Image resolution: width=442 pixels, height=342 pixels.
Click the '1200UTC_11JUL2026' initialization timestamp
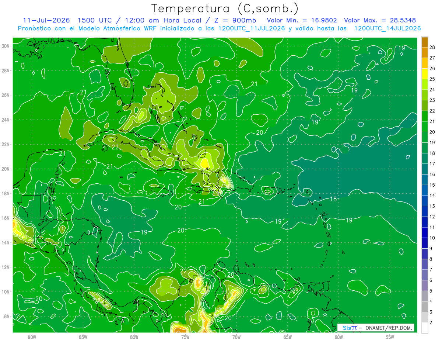point(252,28)
